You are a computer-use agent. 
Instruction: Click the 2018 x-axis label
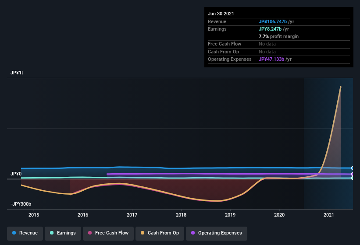tap(181, 215)
